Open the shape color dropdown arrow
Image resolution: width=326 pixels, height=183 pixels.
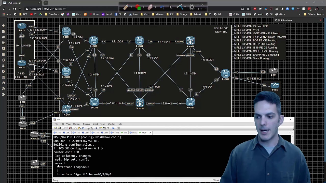(x=143, y=7)
